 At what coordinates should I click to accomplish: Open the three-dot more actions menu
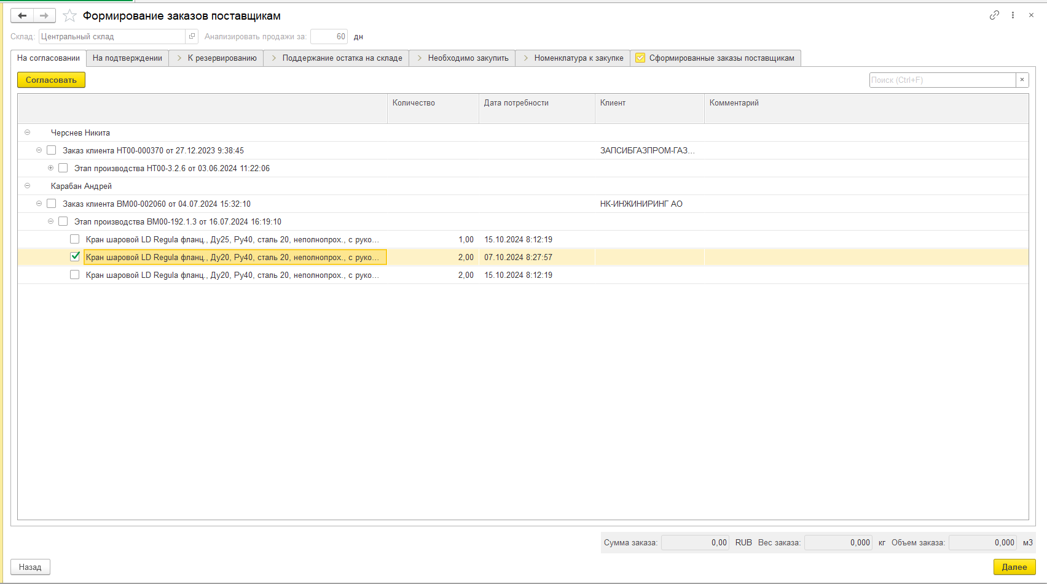pyautogui.click(x=1013, y=15)
